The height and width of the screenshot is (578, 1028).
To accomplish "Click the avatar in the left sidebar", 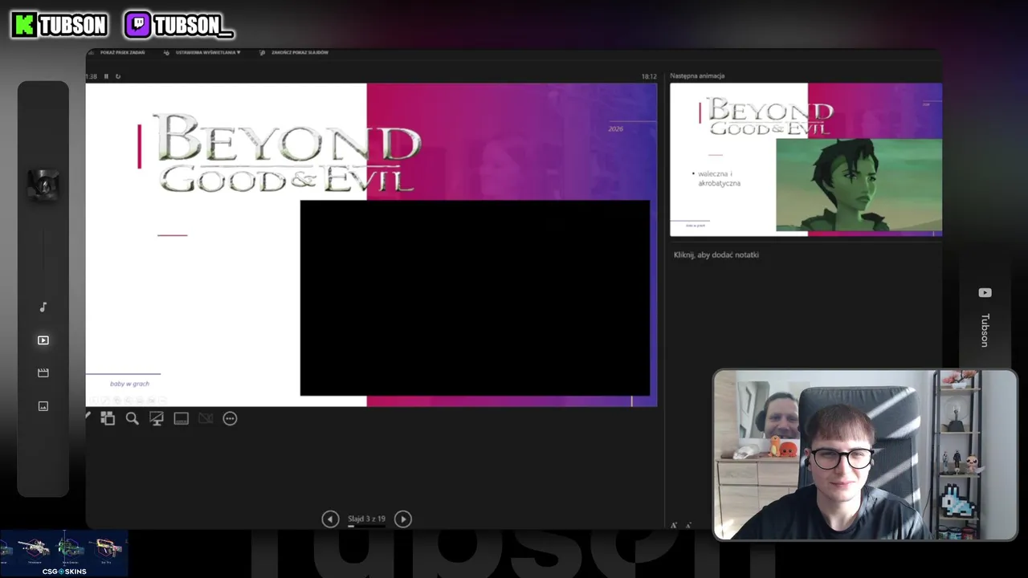I will tap(43, 186).
